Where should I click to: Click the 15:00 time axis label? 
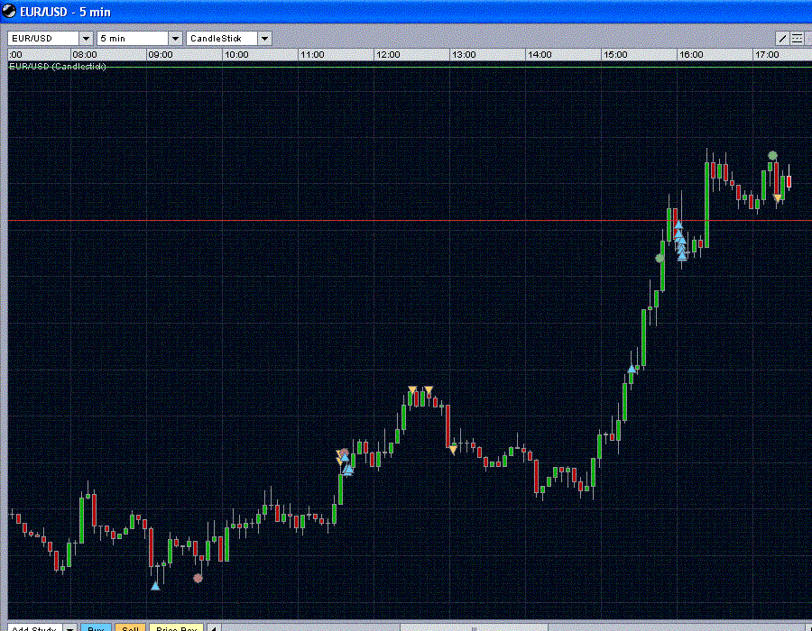[x=615, y=54]
